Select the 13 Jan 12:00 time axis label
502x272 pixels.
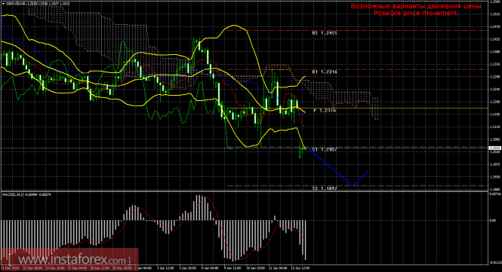pos(300,268)
